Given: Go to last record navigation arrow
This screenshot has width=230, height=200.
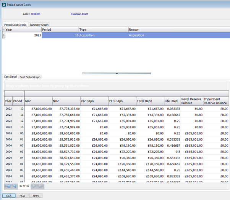Looking at the screenshot, I should [41, 186].
